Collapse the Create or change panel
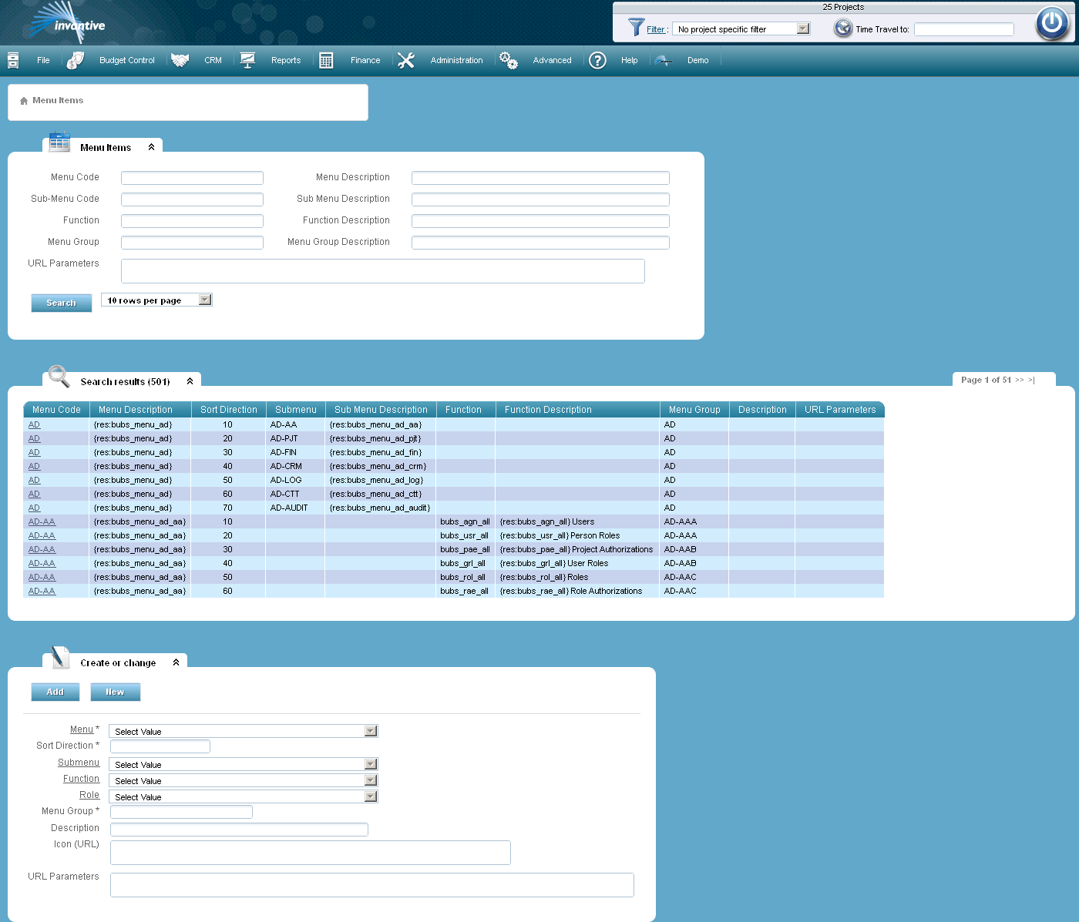The image size is (1079, 922). (x=176, y=662)
